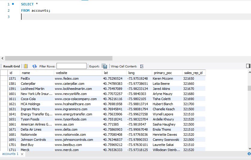The height and width of the screenshot is (160, 251).
Task: Select primary_poc cell Arlyne Mauzy
Action: point(167,94)
